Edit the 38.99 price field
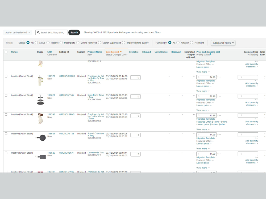Image resolution: width=266 pixels, height=199 pixels. (x=206, y=96)
